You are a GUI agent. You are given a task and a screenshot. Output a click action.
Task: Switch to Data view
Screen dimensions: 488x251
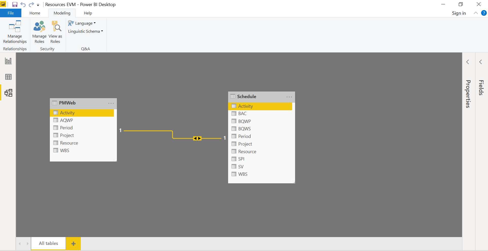coord(8,77)
